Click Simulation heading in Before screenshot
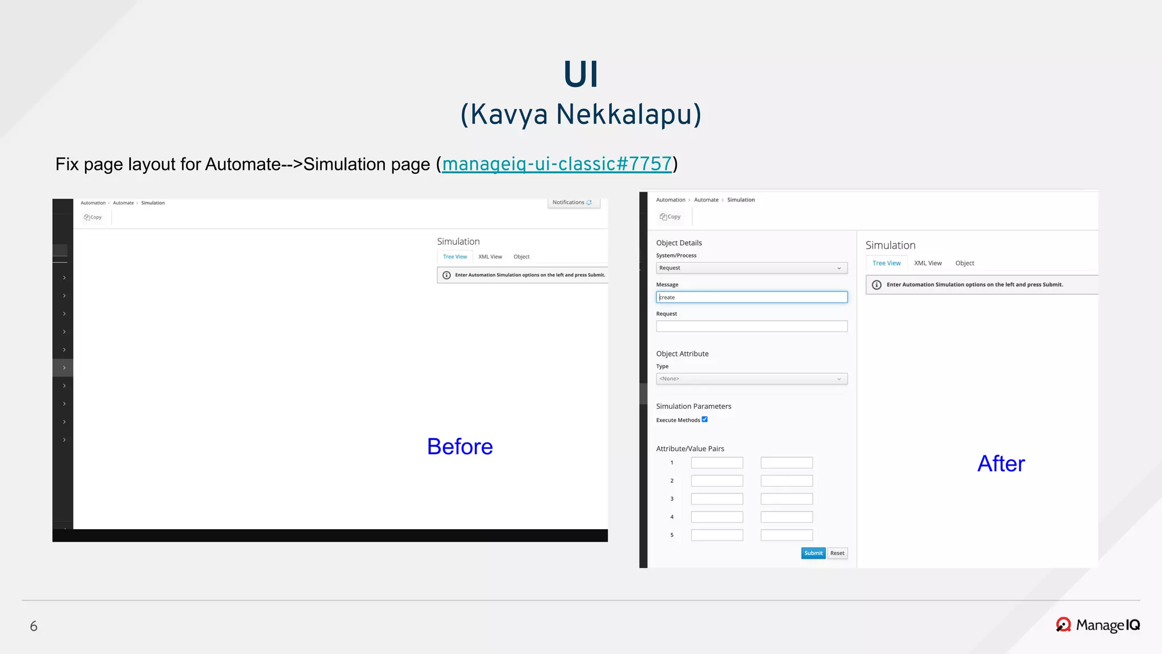Screen dimensions: 1162x654 pos(458,242)
